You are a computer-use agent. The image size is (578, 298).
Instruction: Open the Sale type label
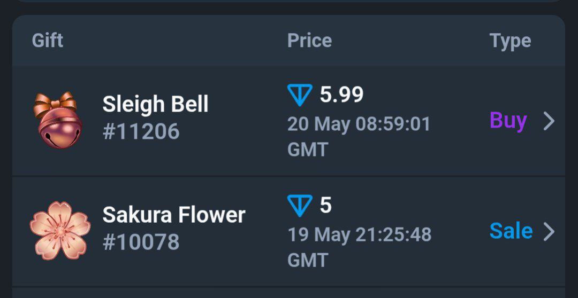coord(511,231)
